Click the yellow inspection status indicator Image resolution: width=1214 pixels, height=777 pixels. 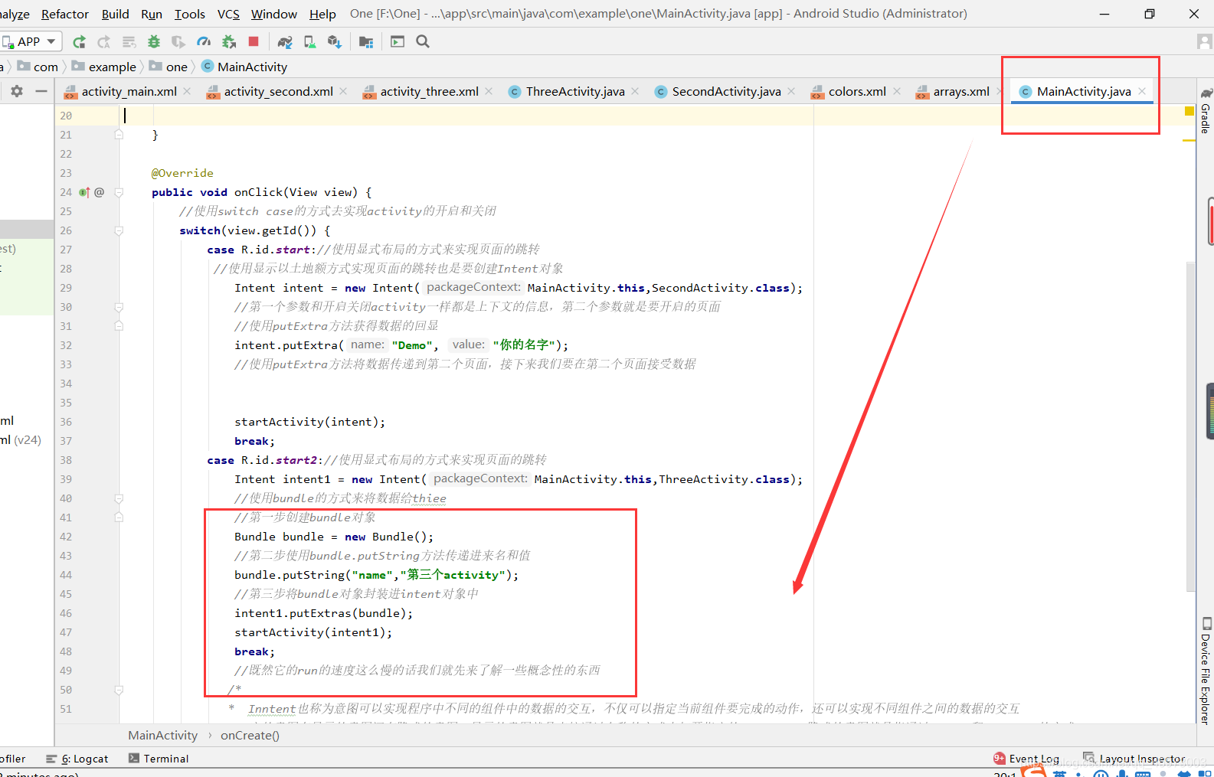[1189, 112]
